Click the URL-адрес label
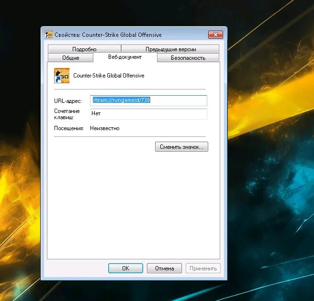 tap(68, 101)
